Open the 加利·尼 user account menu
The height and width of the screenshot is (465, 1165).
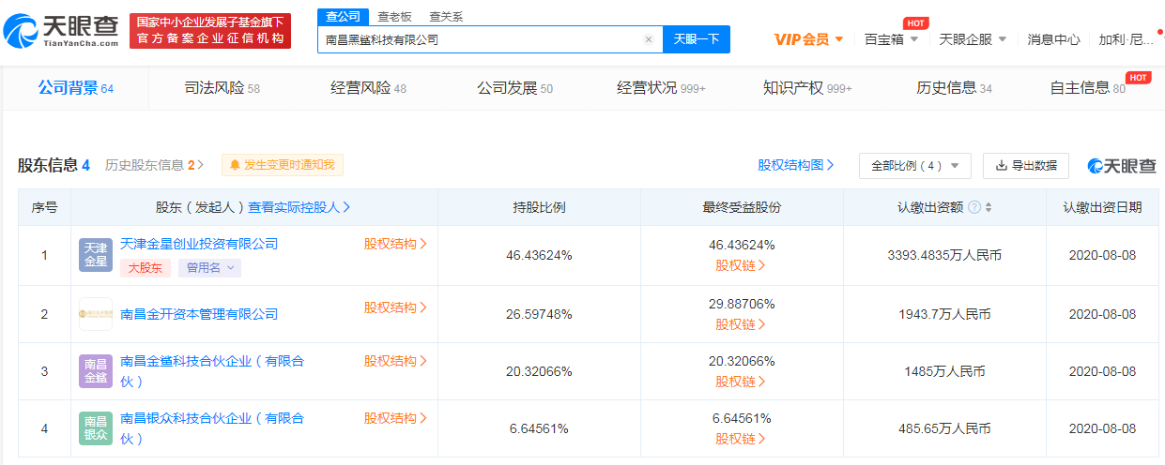[1127, 39]
